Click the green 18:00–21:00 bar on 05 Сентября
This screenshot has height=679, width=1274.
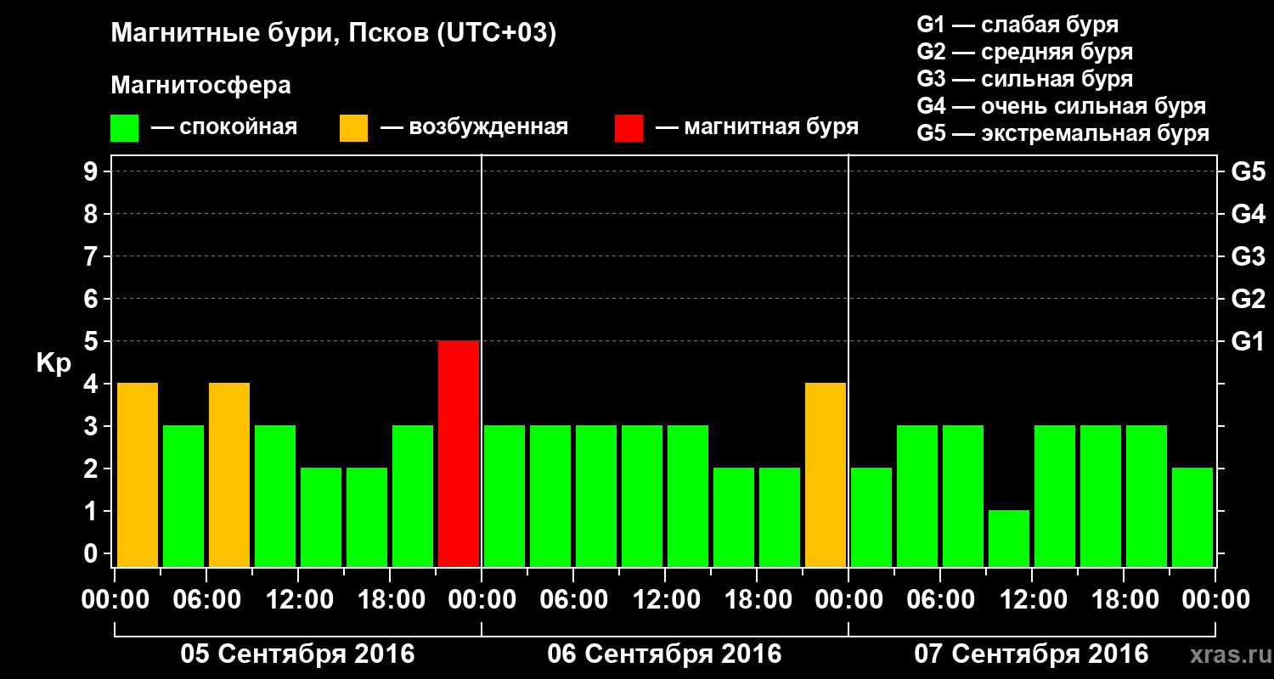[413, 497]
